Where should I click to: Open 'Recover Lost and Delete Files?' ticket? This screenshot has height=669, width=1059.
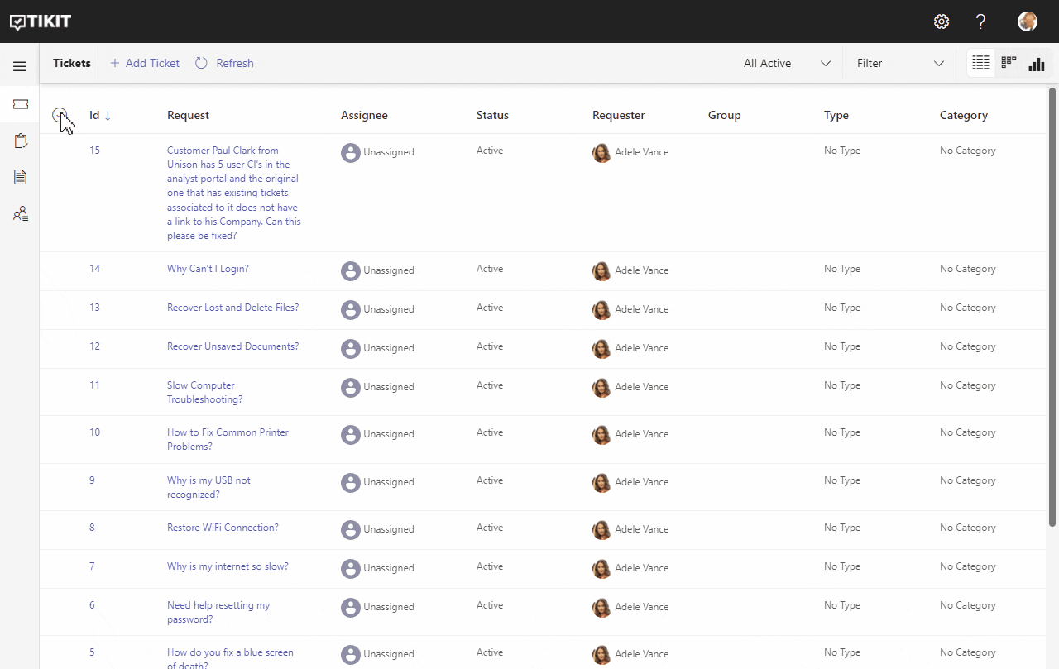[232, 308]
